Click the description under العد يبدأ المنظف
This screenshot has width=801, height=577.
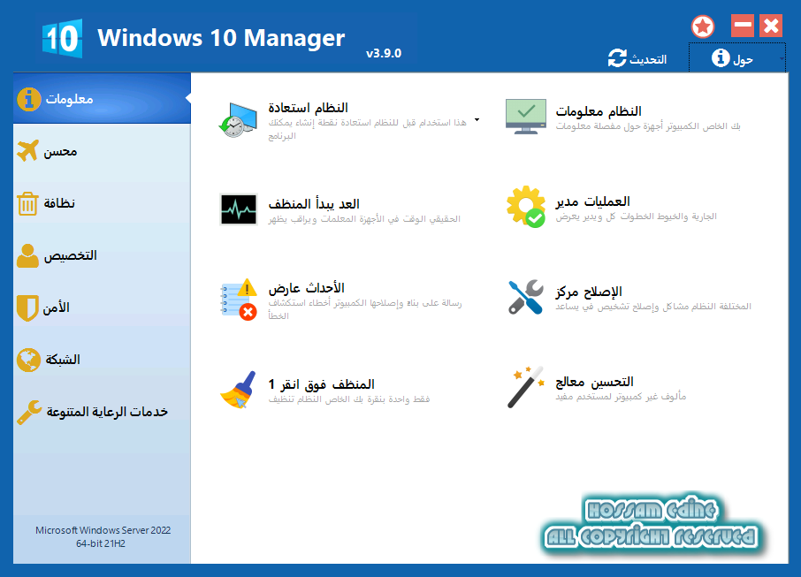click(x=364, y=219)
